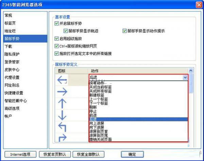Viewport: 204px width, 161px height.
Task: Choose 停止 in dropdown list
Action: [x=138, y=111]
